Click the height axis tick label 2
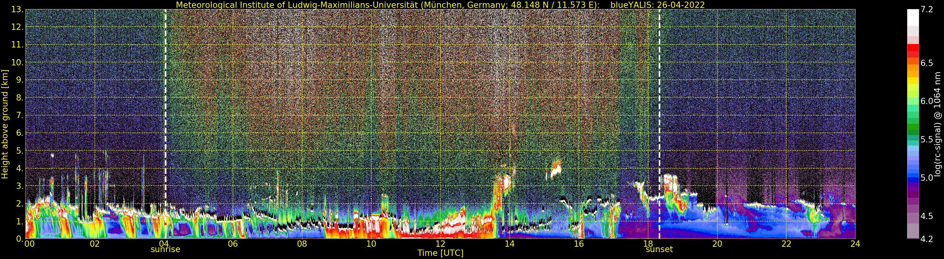 pos(20,204)
